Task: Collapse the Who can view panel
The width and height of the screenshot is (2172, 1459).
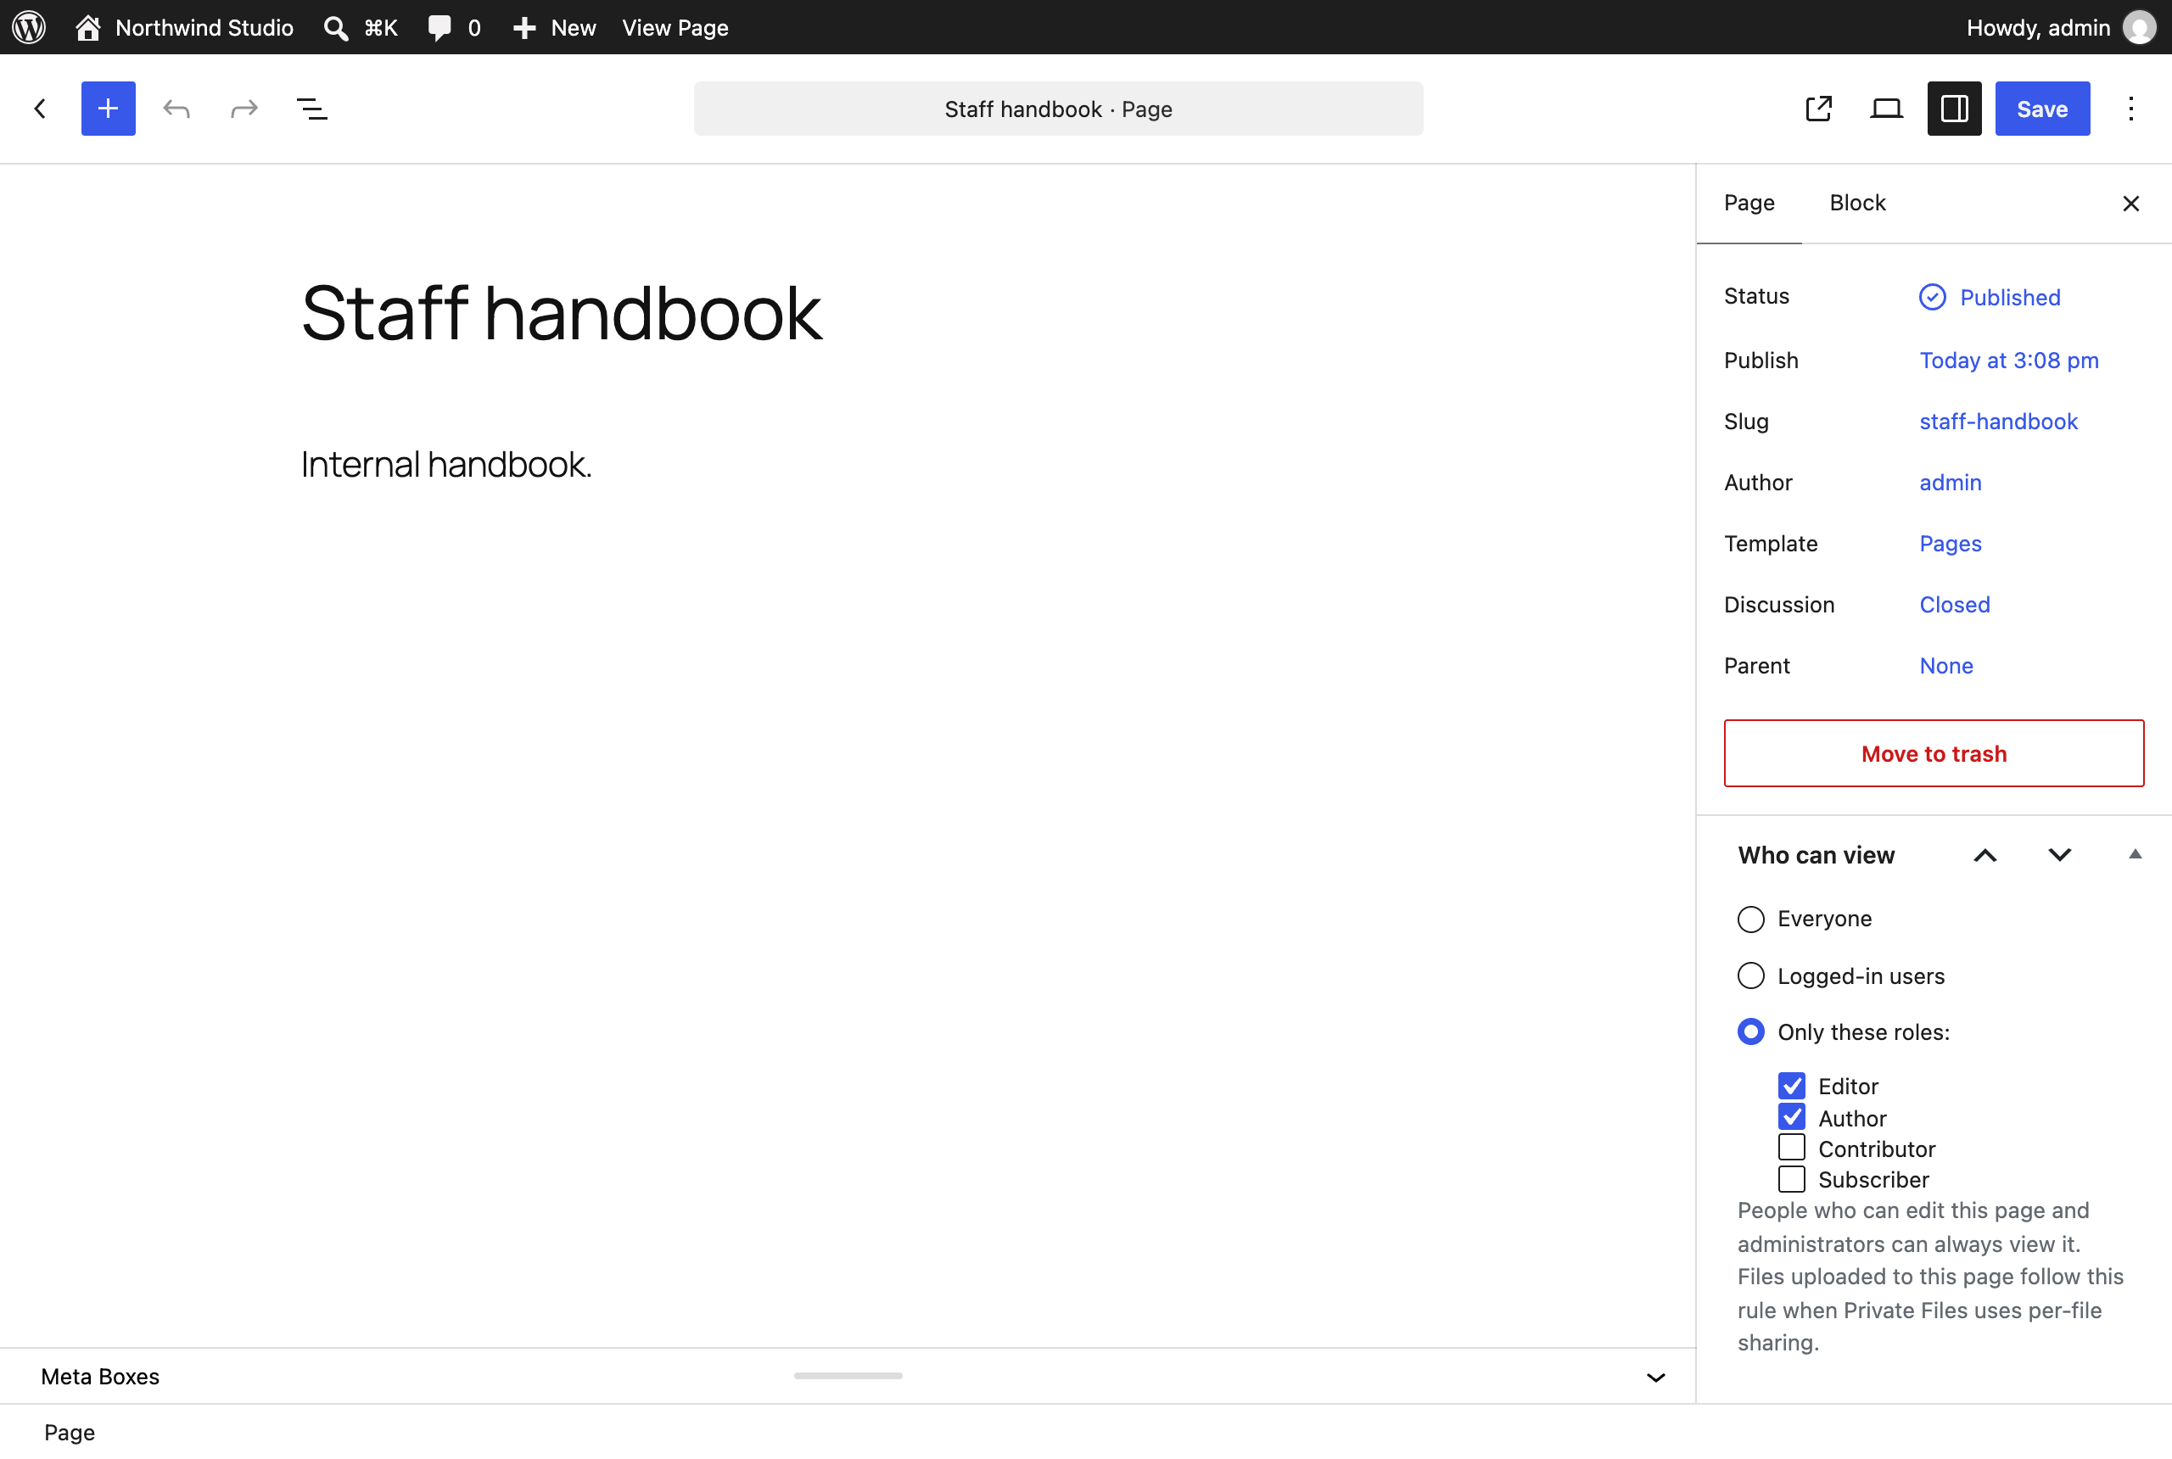Action: 2135,855
